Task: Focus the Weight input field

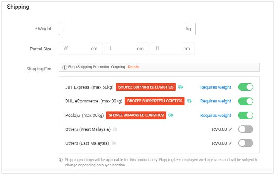Action: pyautogui.click(x=122, y=29)
